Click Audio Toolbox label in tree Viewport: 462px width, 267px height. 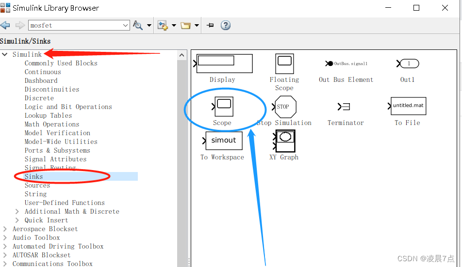pos(36,237)
